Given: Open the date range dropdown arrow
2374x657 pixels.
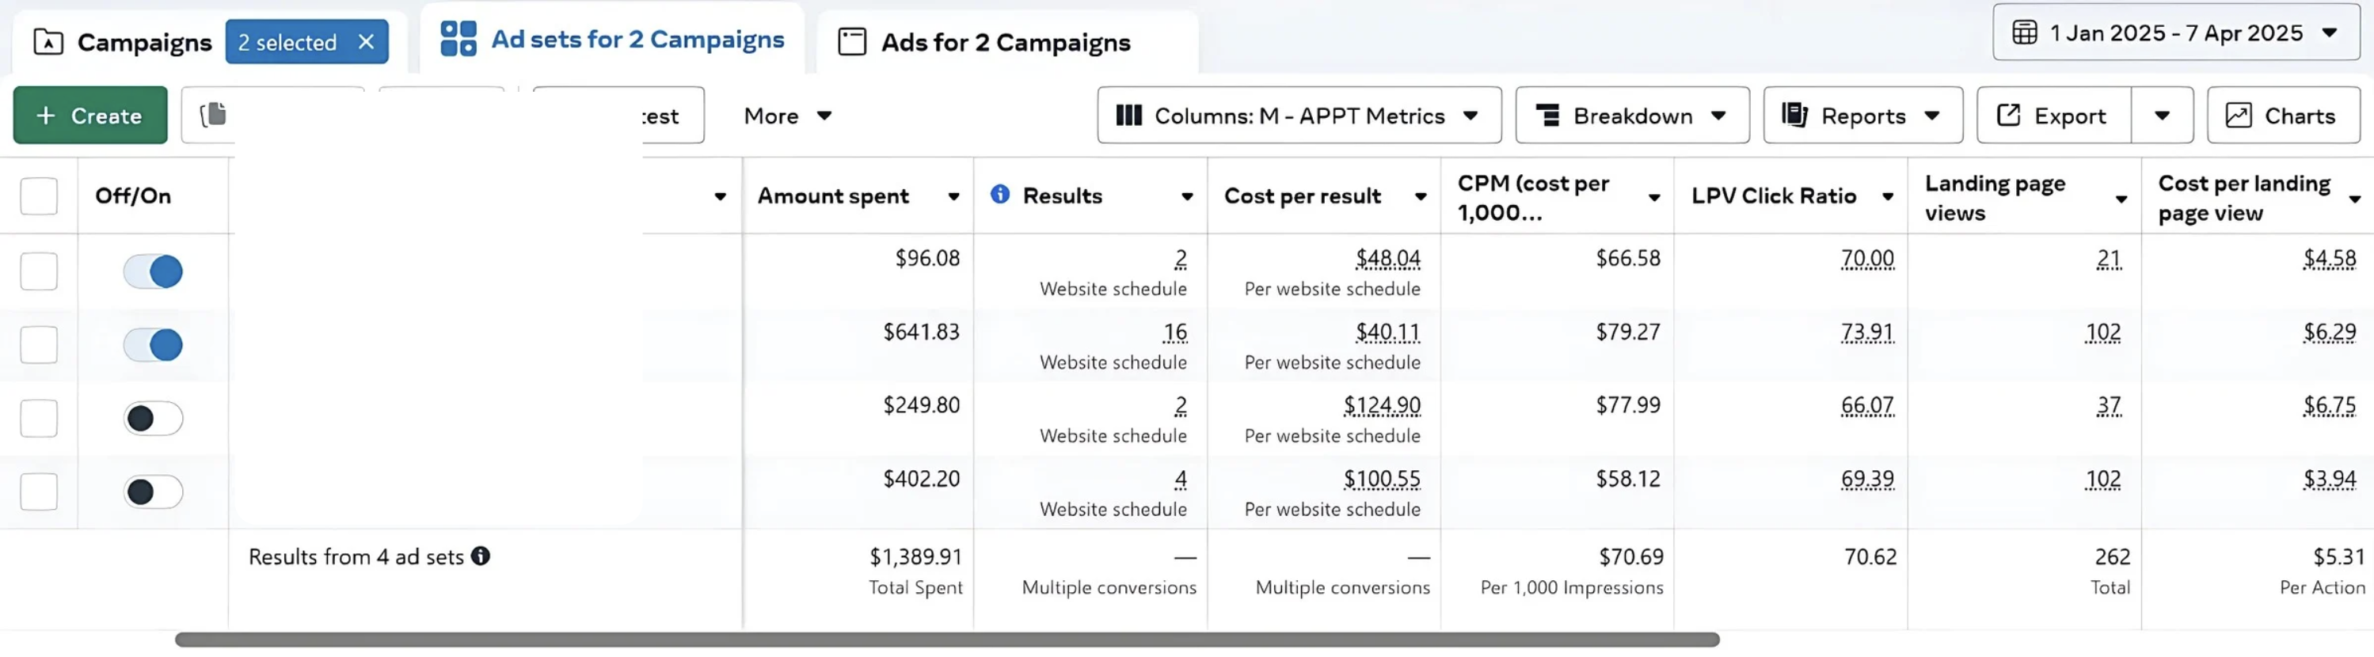Looking at the screenshot, I should tap(2329, 32).
